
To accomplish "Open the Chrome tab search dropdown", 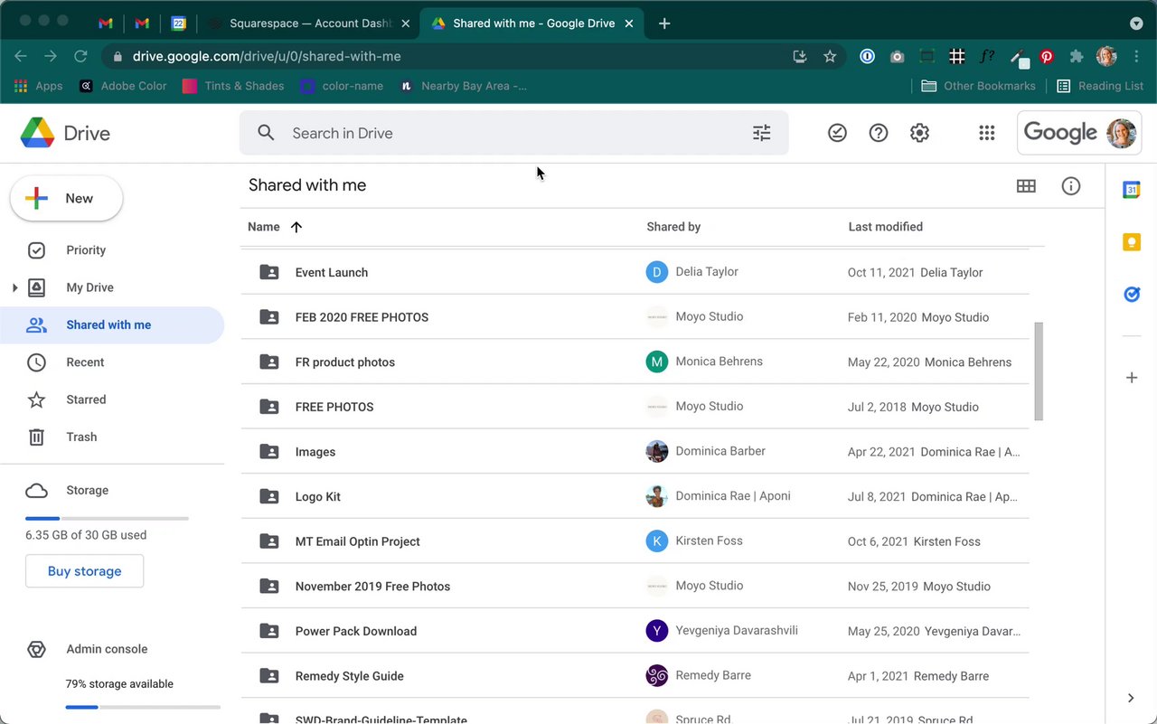I will pos(1136,24).
